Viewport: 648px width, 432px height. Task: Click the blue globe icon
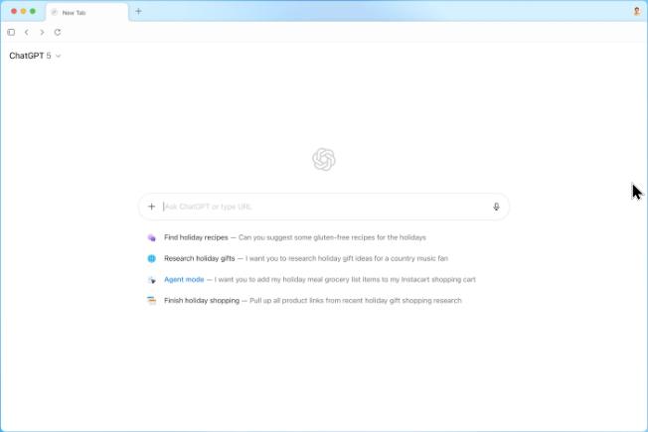[152, 258]
